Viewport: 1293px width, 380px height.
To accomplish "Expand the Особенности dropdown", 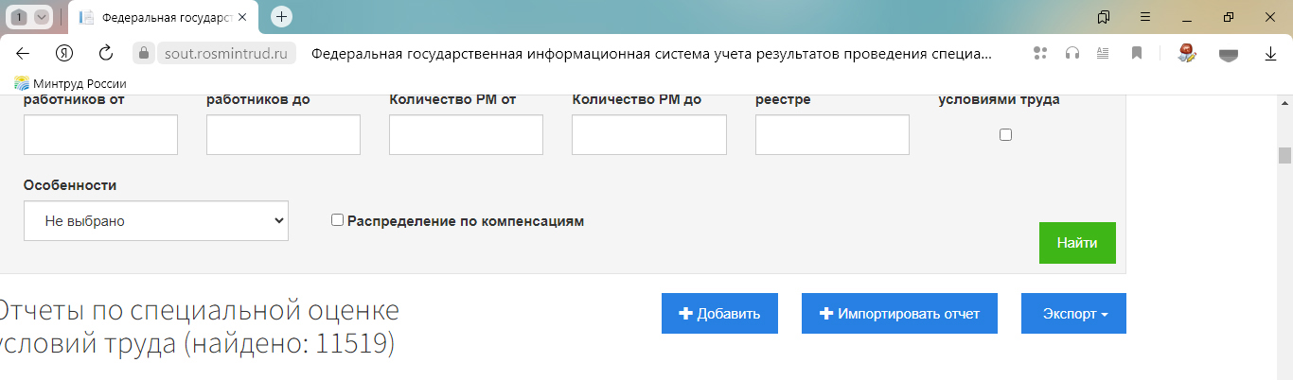I will pyautogui.click(x=155, y=221).
